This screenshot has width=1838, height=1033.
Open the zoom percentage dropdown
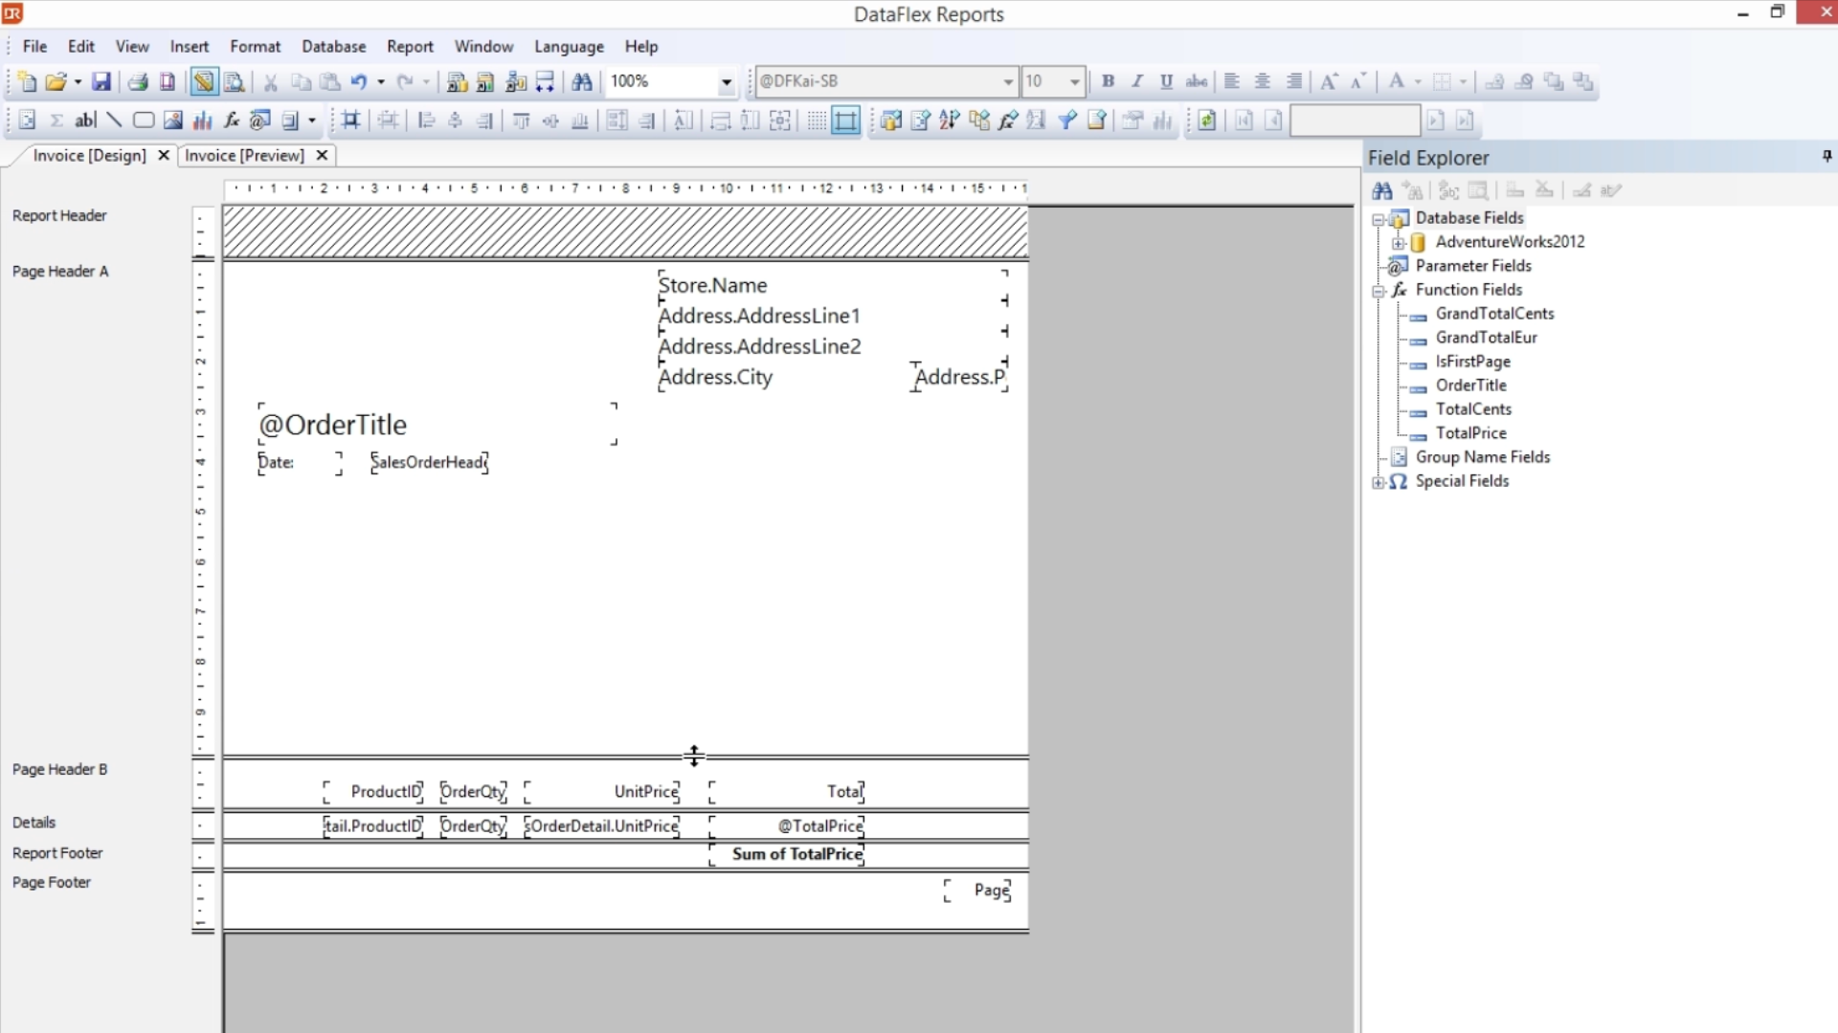pos(726,82)
